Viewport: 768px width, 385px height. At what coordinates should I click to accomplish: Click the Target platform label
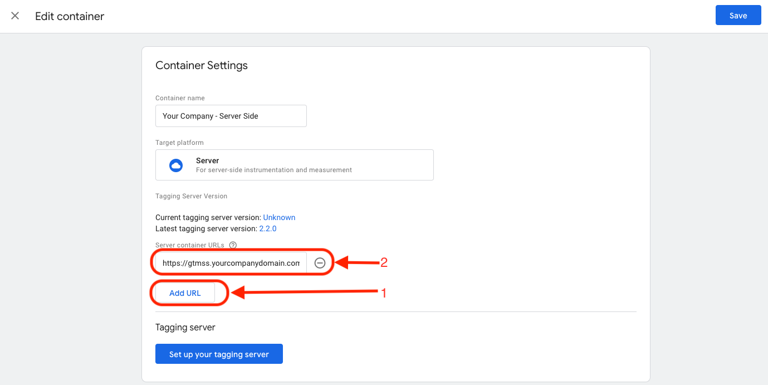click(179, 143)
